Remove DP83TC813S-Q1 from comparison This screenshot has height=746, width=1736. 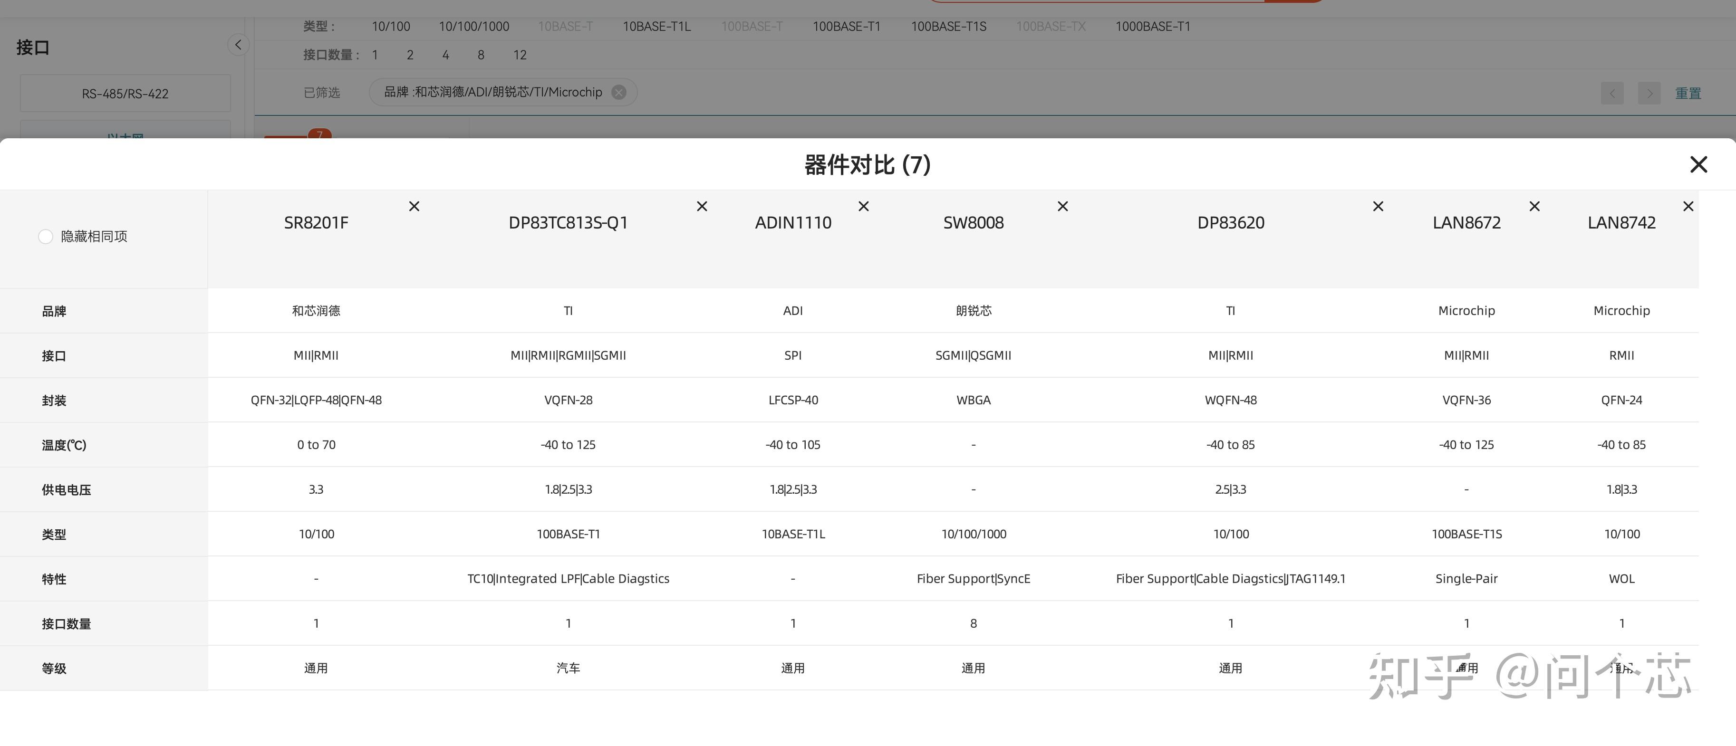(x=702, y=206)
